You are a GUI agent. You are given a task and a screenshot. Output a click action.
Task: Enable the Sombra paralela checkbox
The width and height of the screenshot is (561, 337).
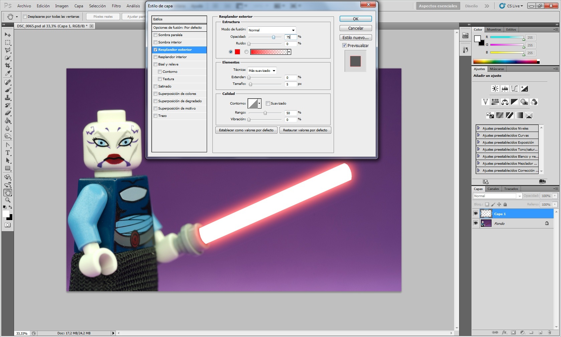[156, 35]
